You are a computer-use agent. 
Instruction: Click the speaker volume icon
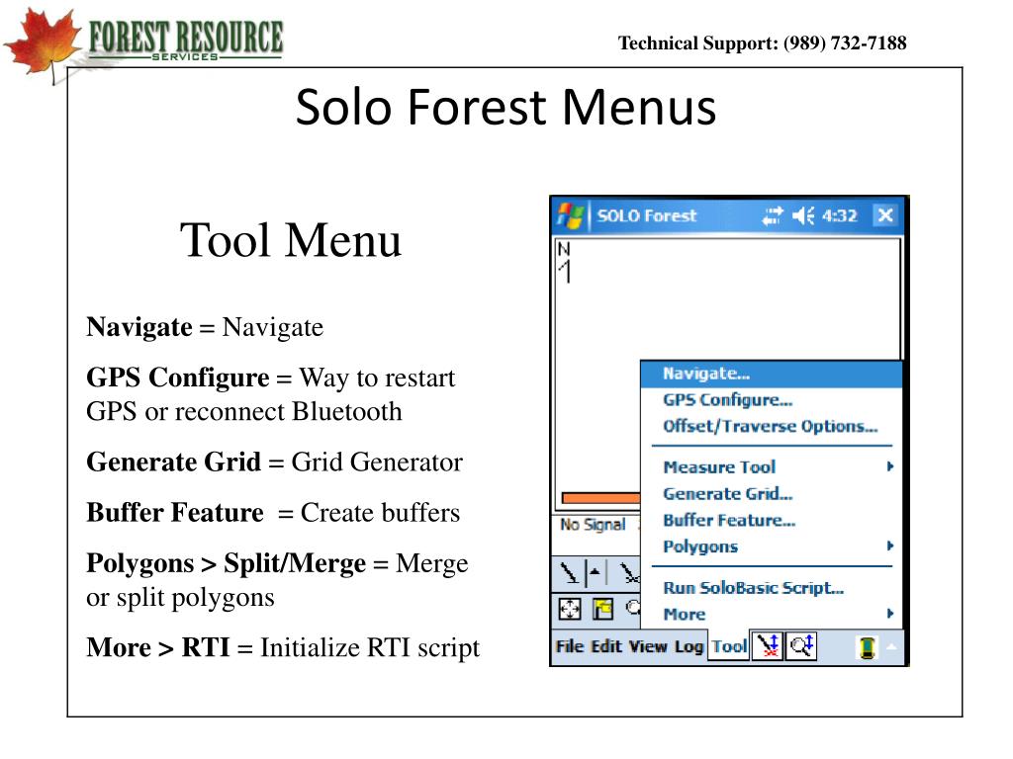(x=803, y=215)
